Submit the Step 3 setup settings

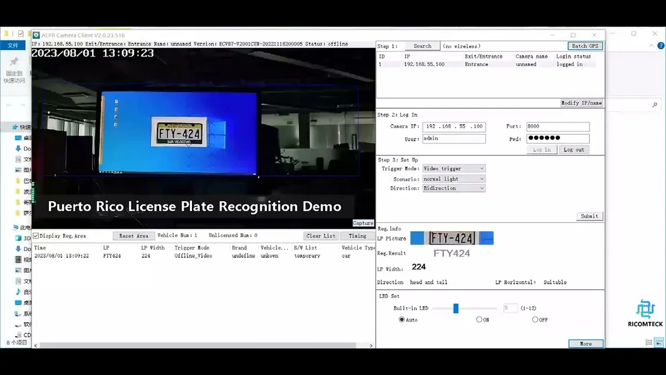[589, 216]
